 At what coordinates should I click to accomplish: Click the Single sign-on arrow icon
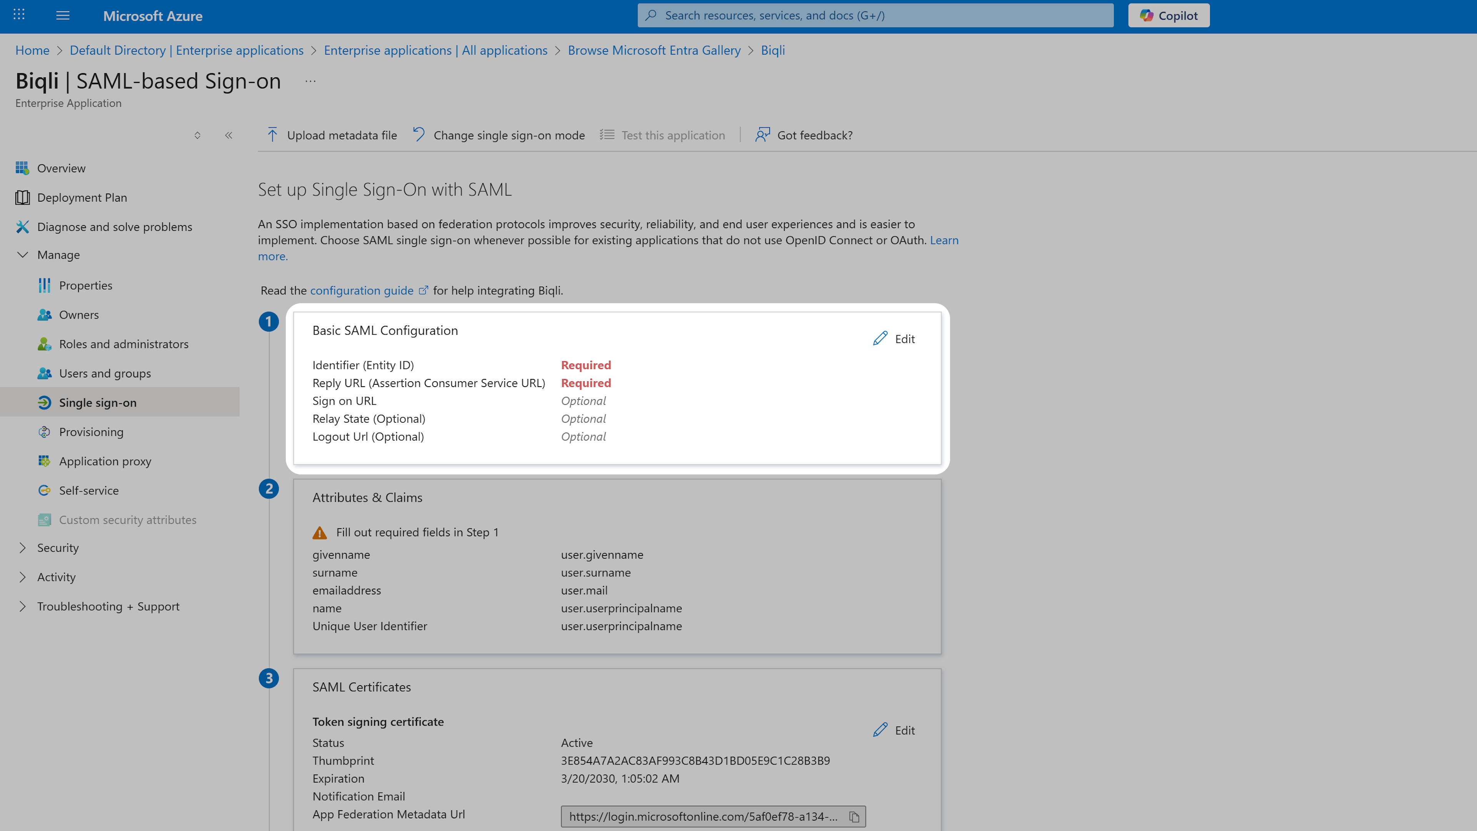coord(44,402)
